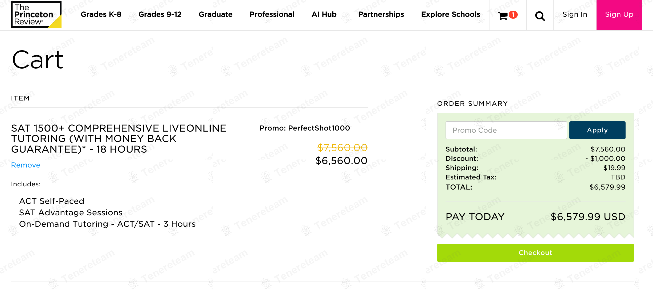The height and width of the screenshot is (302, 653).
Task: Open Explore Schools
Action: tap(451, 14)
